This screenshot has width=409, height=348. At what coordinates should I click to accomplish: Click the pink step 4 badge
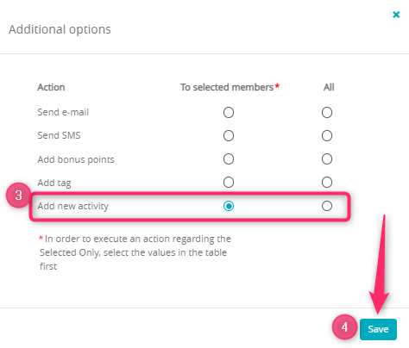tap(344, 327)
